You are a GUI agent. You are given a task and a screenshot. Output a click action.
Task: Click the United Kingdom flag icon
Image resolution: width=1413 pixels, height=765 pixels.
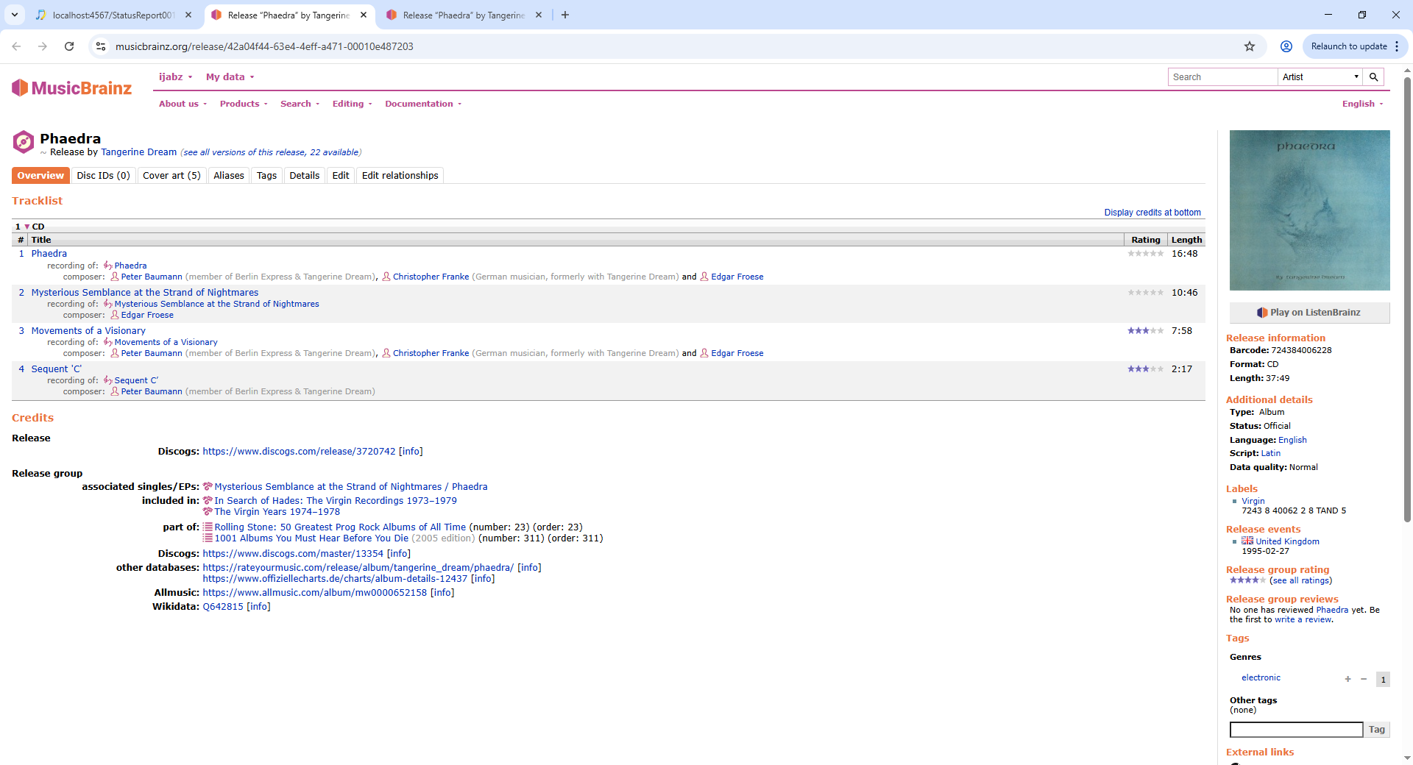pyautogui.click(x=1247, y=541)
